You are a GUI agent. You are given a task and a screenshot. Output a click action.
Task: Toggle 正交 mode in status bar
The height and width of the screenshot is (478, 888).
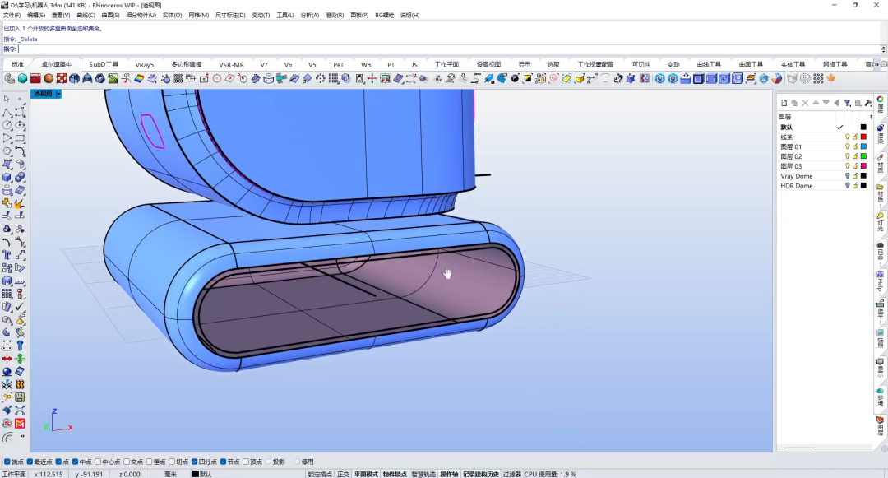pyautogui.click(x=343, y=474)
